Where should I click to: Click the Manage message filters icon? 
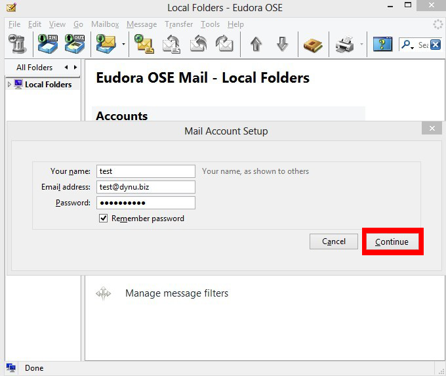point(103,293)
